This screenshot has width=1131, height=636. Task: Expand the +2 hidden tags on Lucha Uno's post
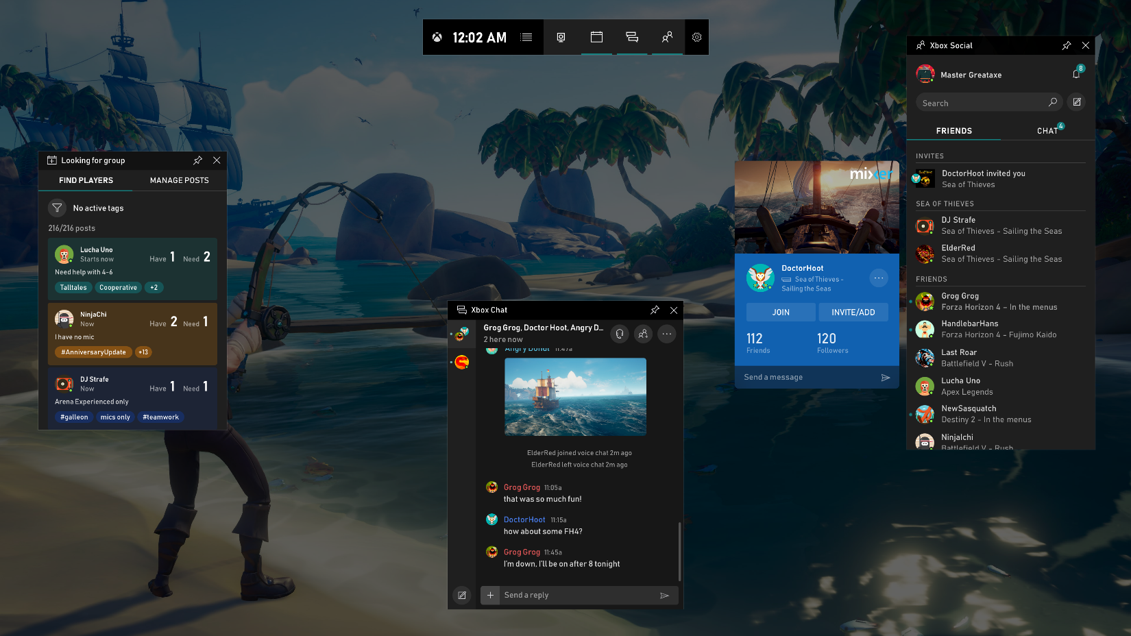point(154,287)
